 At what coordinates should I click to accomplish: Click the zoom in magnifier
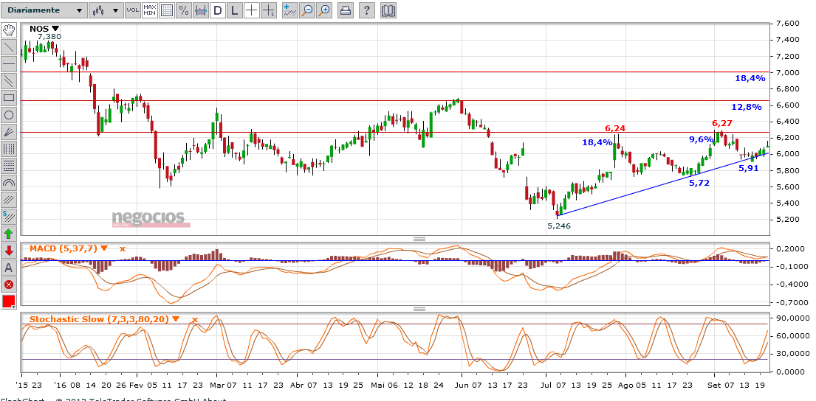point(323,10)
